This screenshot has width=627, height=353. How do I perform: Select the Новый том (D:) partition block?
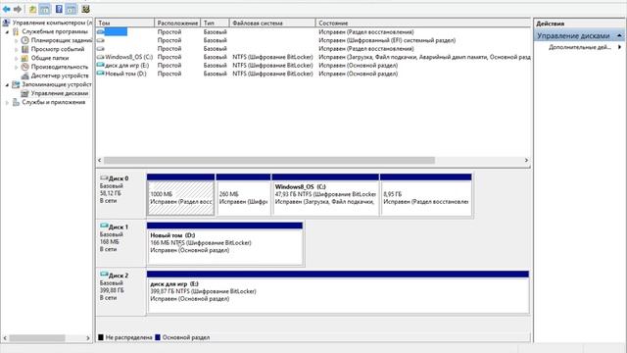224,243
